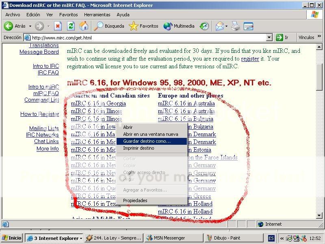Refresh the page with green arrows icon
The height and width of the screenshot is (244, 325).
tap(71, 26)
